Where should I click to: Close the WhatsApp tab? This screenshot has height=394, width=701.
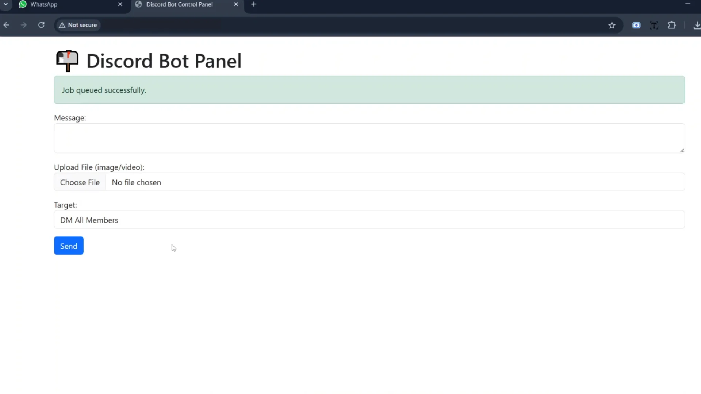[120, 4]
